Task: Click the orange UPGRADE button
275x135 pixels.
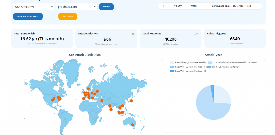Action: [x=67, y=17]
